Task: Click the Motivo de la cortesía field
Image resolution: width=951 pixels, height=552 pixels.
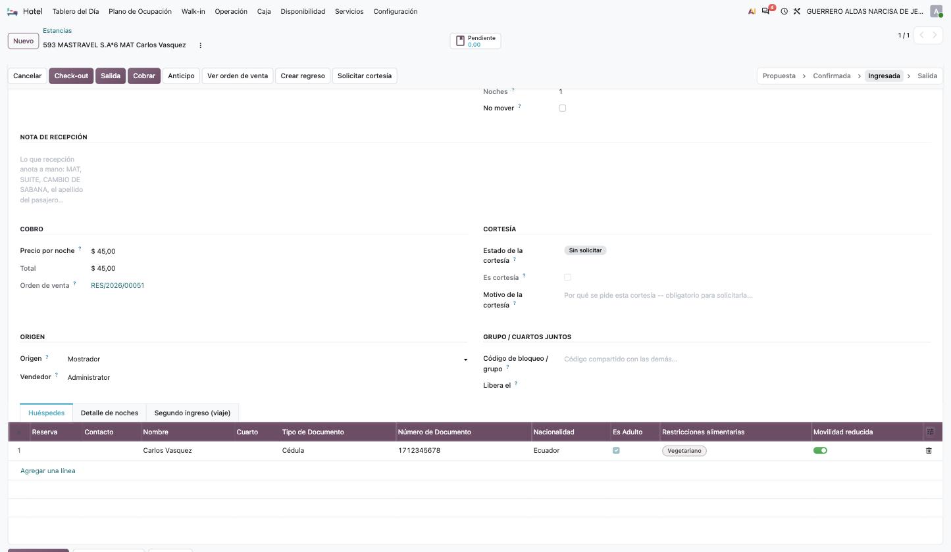Action: [747, 296]
